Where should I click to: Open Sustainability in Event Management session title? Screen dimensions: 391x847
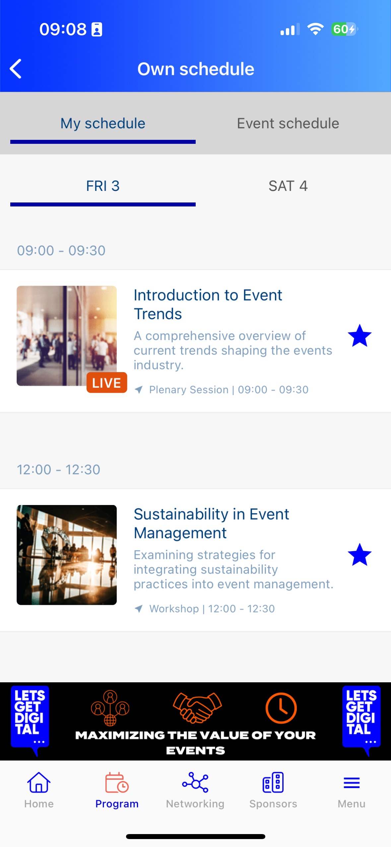[211, 523]
